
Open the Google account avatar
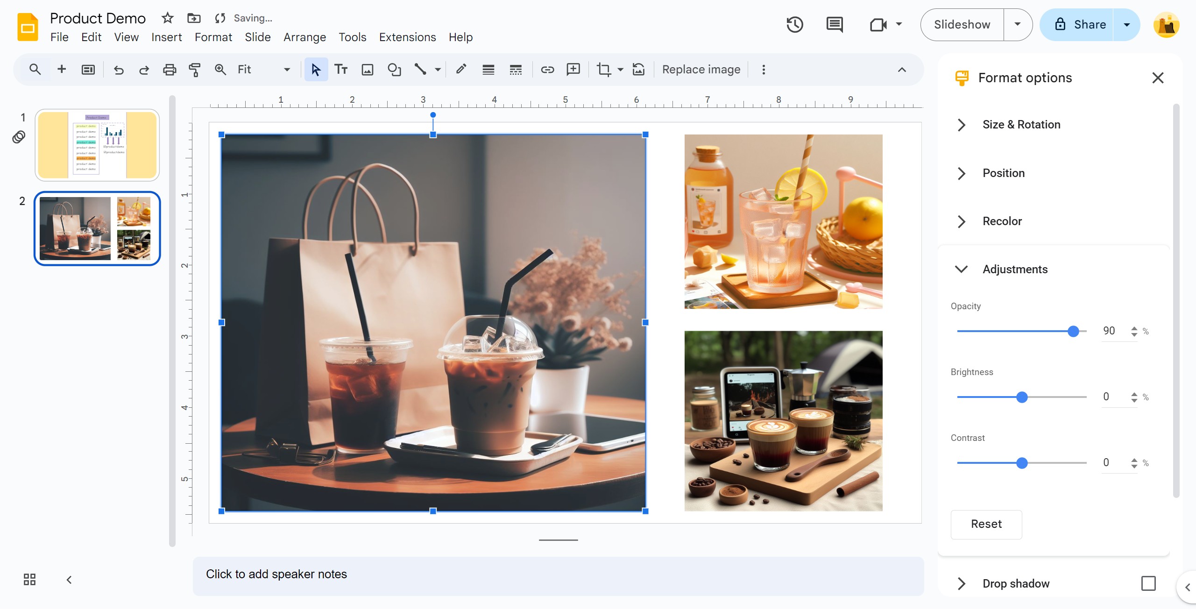click(x=1167, y=25)
